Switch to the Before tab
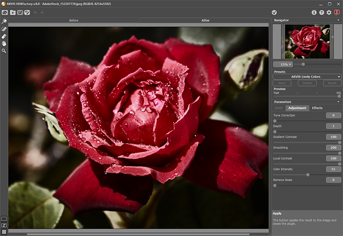Screen dimensions: 343x236 [x=74, y=21]
